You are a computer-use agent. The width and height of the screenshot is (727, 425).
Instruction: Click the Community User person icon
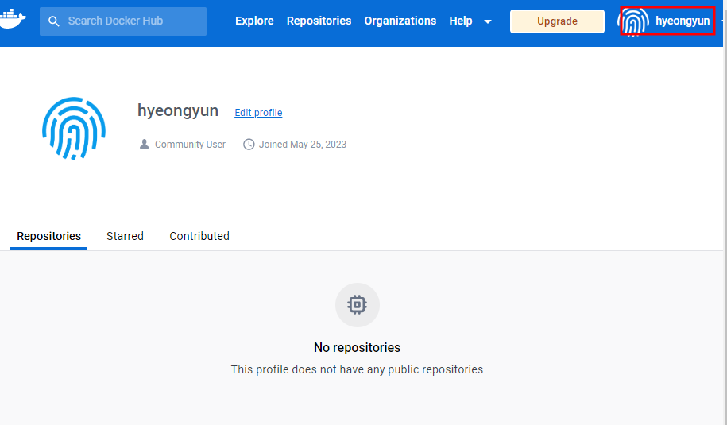click(144, 144)
